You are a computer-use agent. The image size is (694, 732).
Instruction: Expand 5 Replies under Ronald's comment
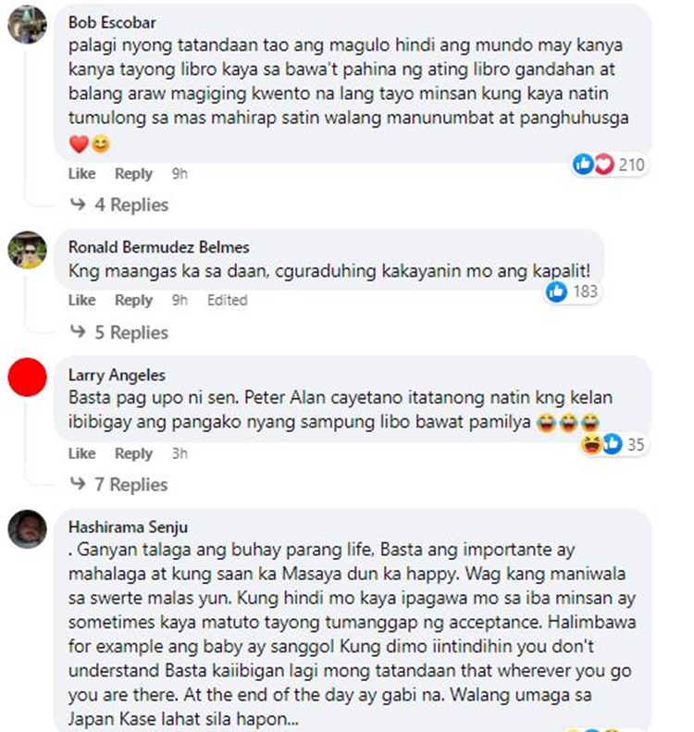click(119, 332)
